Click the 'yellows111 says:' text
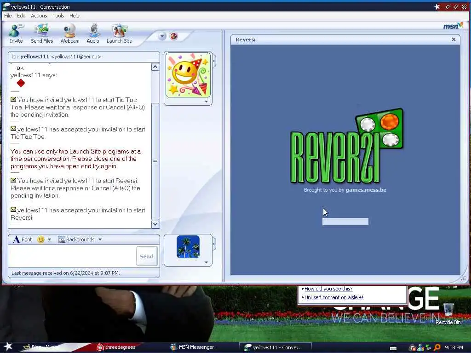 point(34,75)
